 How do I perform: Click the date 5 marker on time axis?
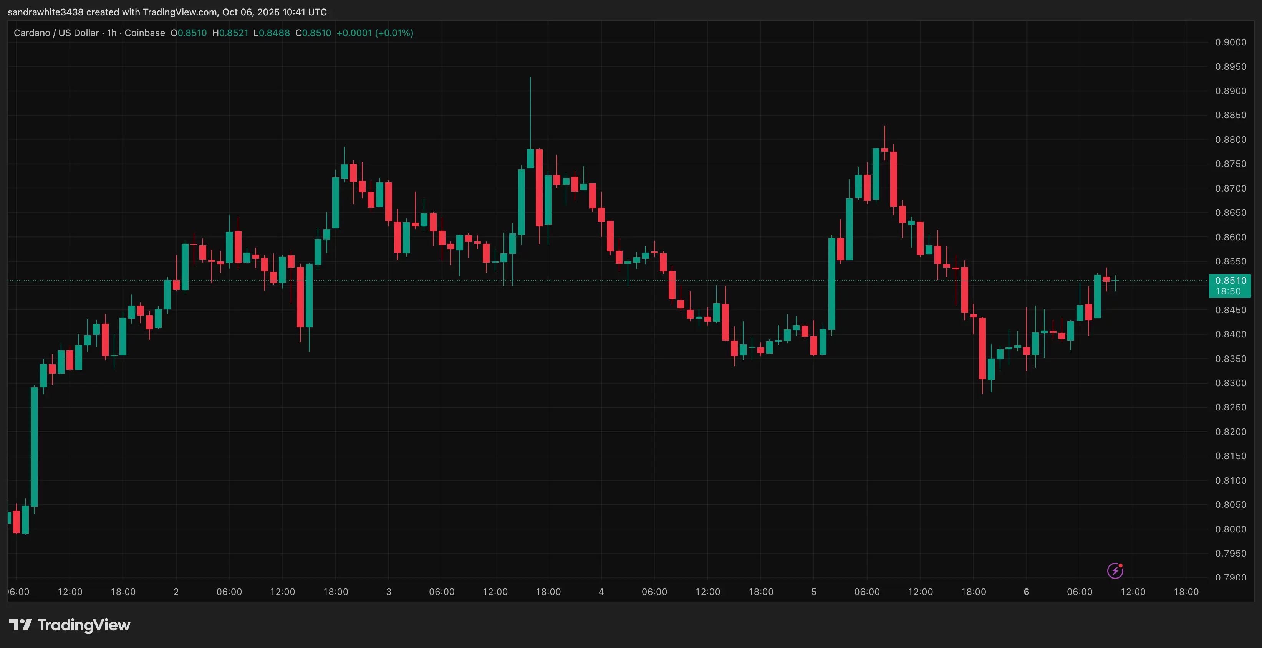click(x=814, y=592)
